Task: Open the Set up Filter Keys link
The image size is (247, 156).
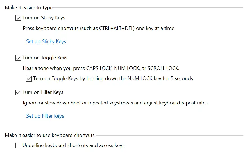Action: [x=45, y=116]
